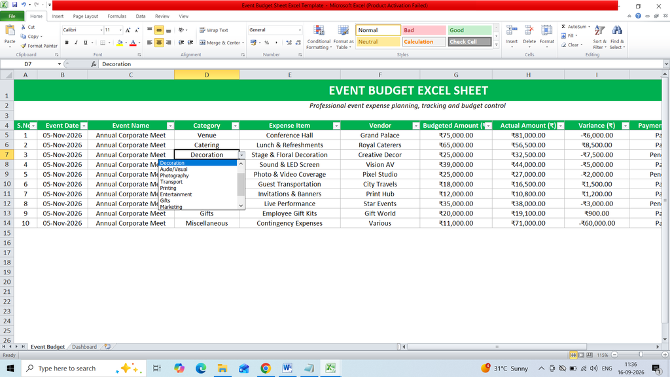This screenshot has height=377, width=670.
Task: Click the Copy icon
Action: coord(24,37)
